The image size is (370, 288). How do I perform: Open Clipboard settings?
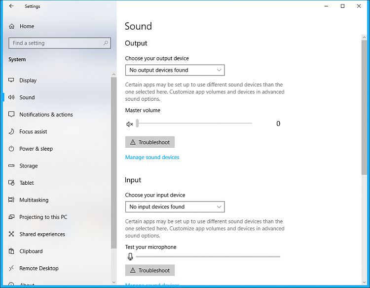[x=31, y=251]
